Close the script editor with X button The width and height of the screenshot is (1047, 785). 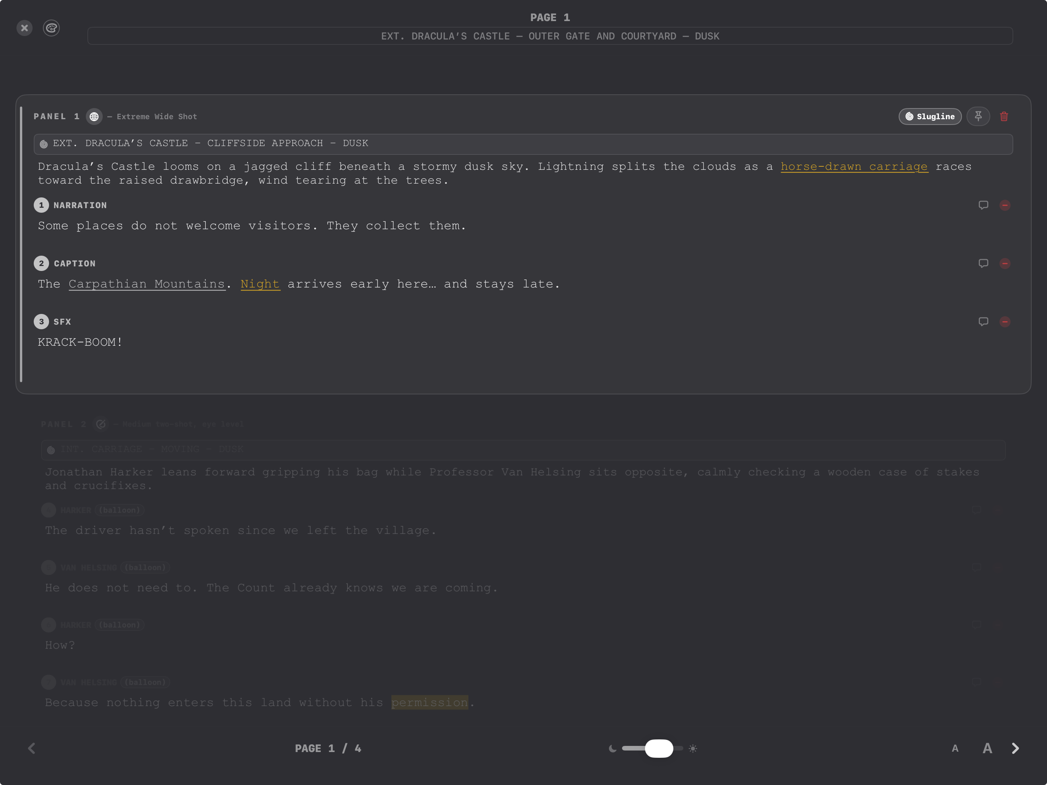(x=25, y=28)
